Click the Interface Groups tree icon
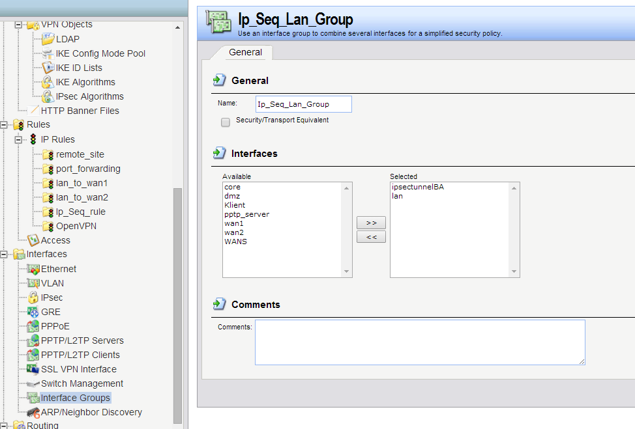 [33, 398]
